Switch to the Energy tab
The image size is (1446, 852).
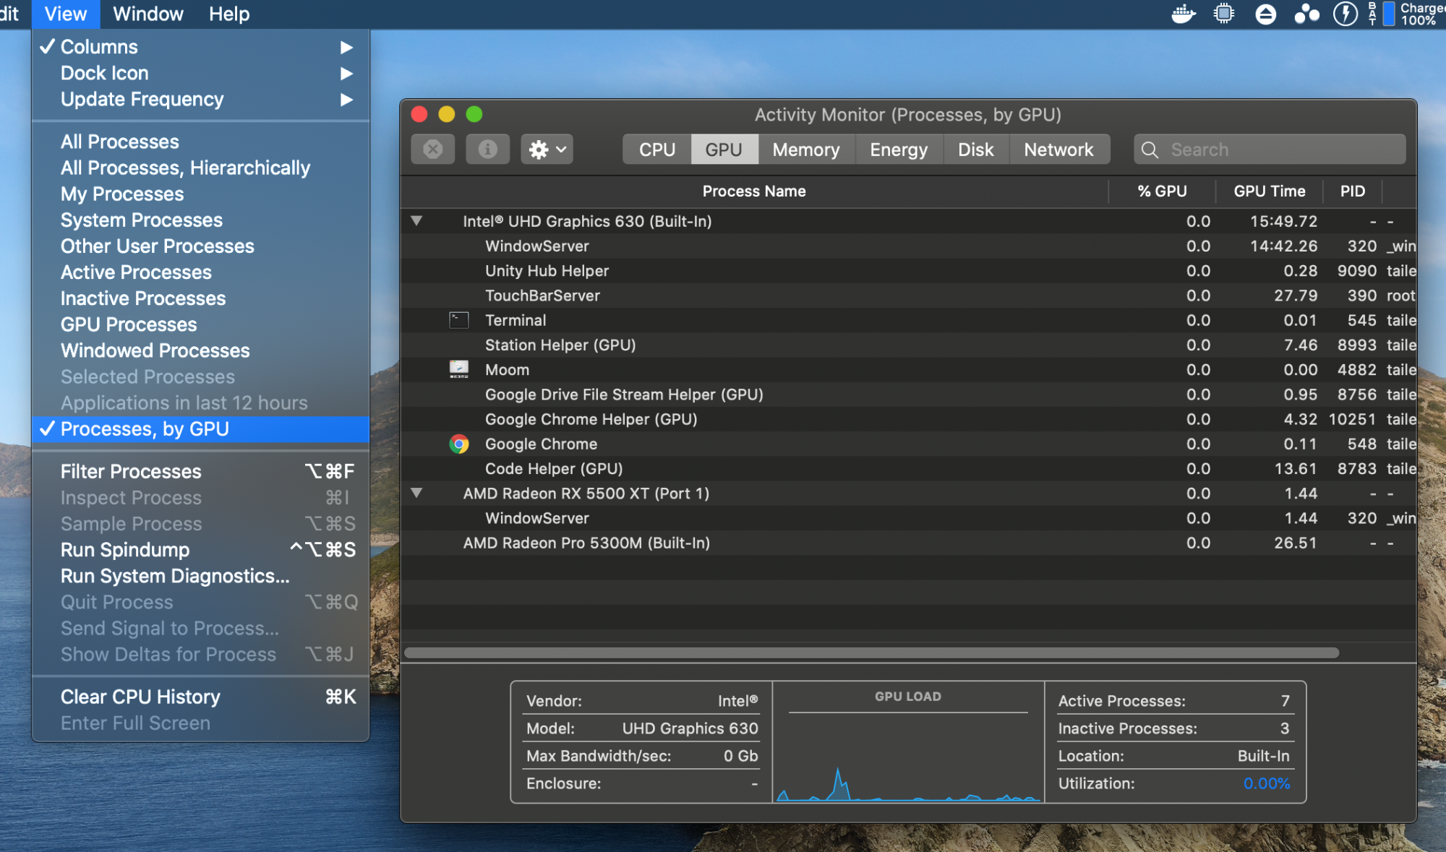pos(899,150)
